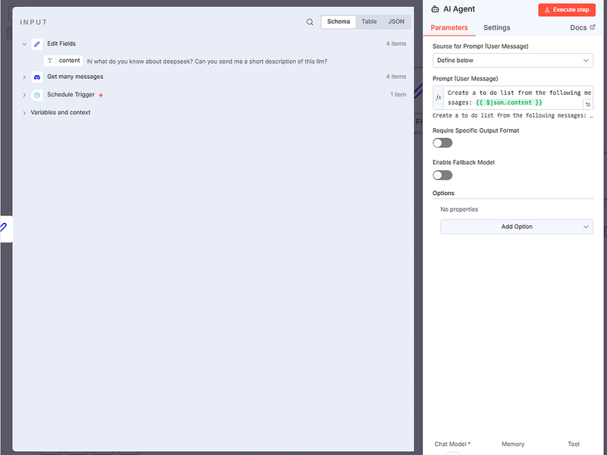This screenshot has width=607, height=455.
Task: Expand the Get many messages node
Action: (x=24, y=77)
